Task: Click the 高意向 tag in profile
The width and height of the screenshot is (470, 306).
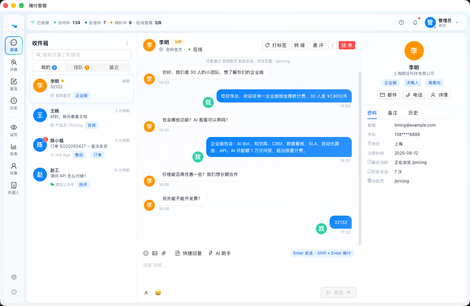Action: point(434,83)
